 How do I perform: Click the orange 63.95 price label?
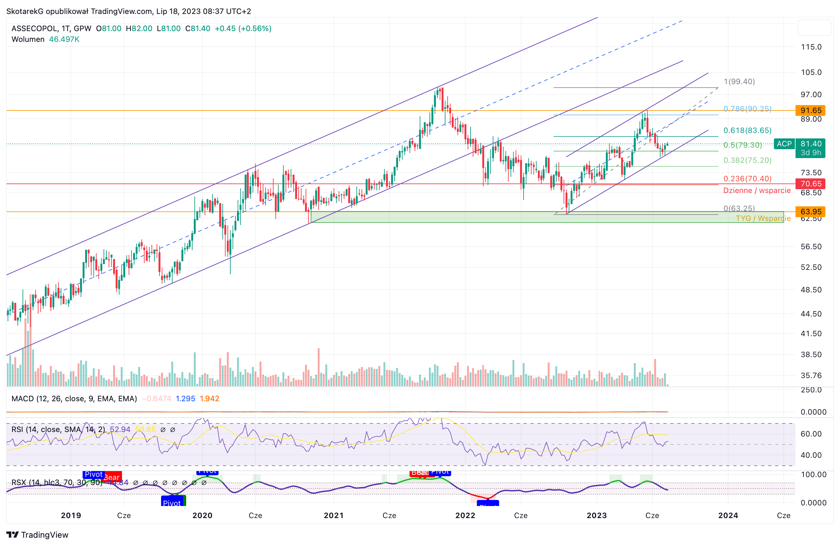pos(810,212)
